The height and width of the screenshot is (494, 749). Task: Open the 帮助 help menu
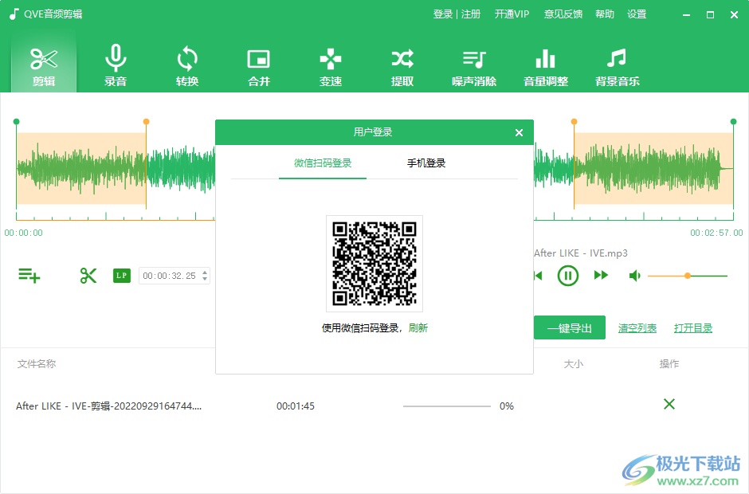point(605,14)
